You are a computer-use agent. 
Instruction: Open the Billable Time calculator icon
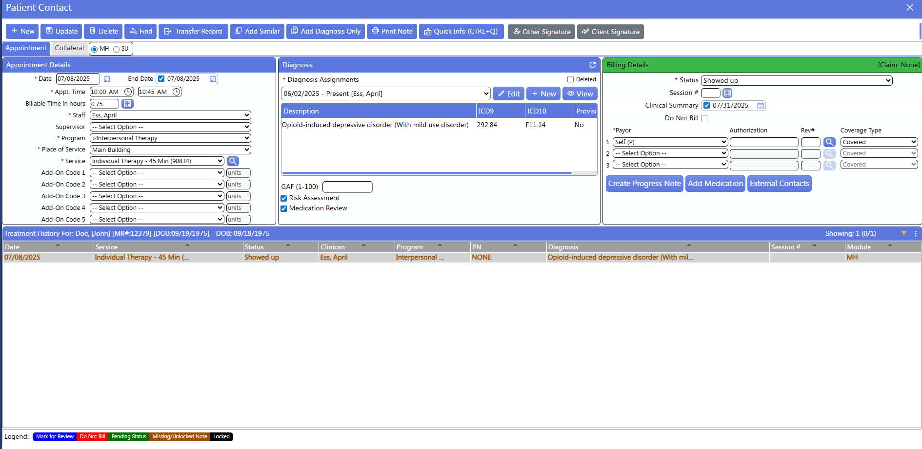[127, 103]
